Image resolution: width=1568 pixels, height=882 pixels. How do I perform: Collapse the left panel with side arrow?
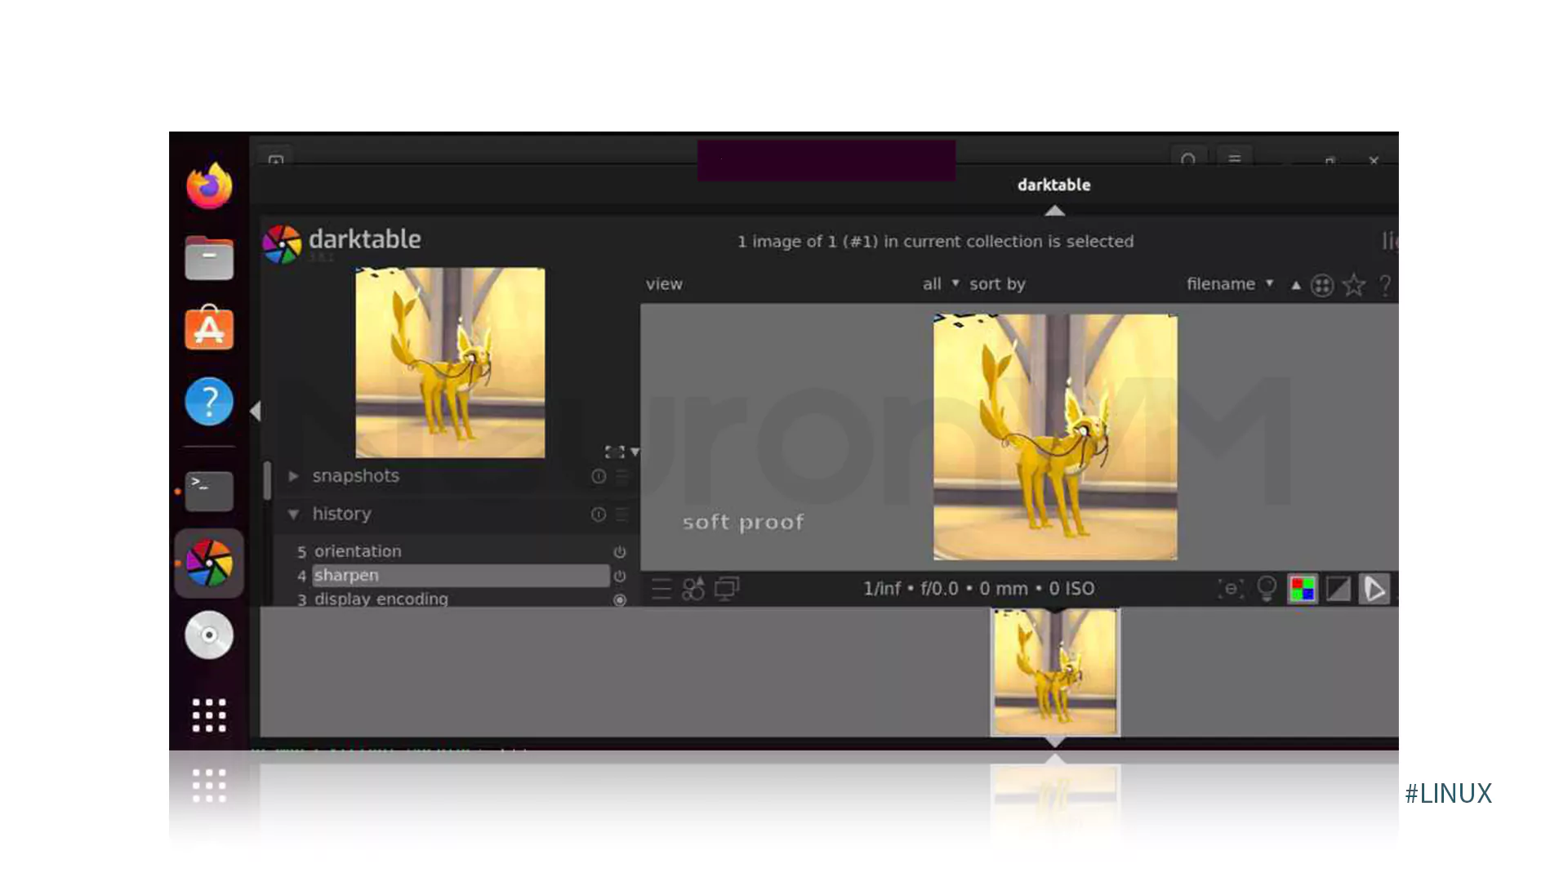coord(256,411)
